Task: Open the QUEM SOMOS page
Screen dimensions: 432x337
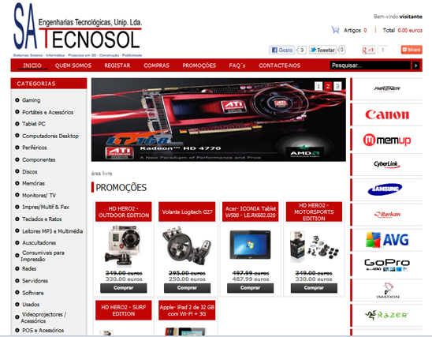Action: (x=73, y=66)
